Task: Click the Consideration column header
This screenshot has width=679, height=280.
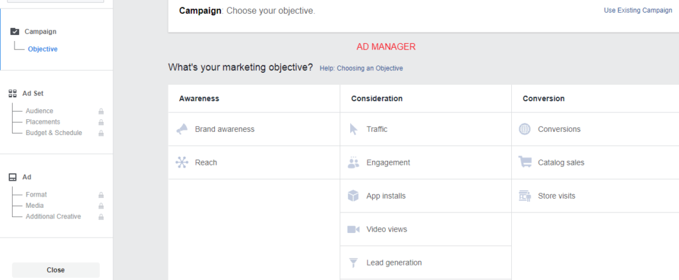Action: coord(377,99)
